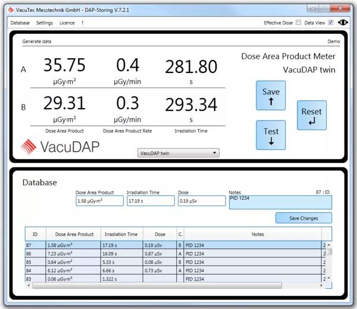Select table row with ID 87
357x309 pixels.
click(x=176, y=245)
